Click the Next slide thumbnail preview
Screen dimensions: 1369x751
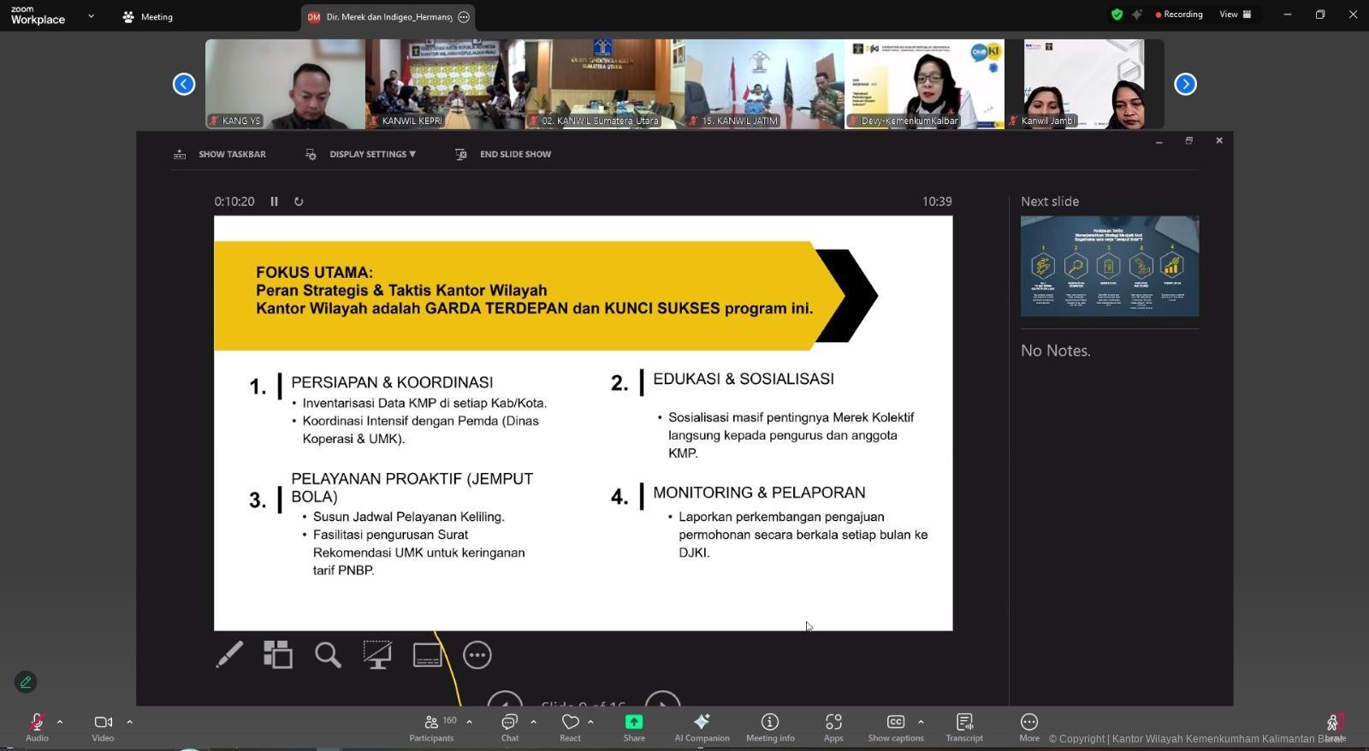pyautogui.click(x=1109, y=266)
